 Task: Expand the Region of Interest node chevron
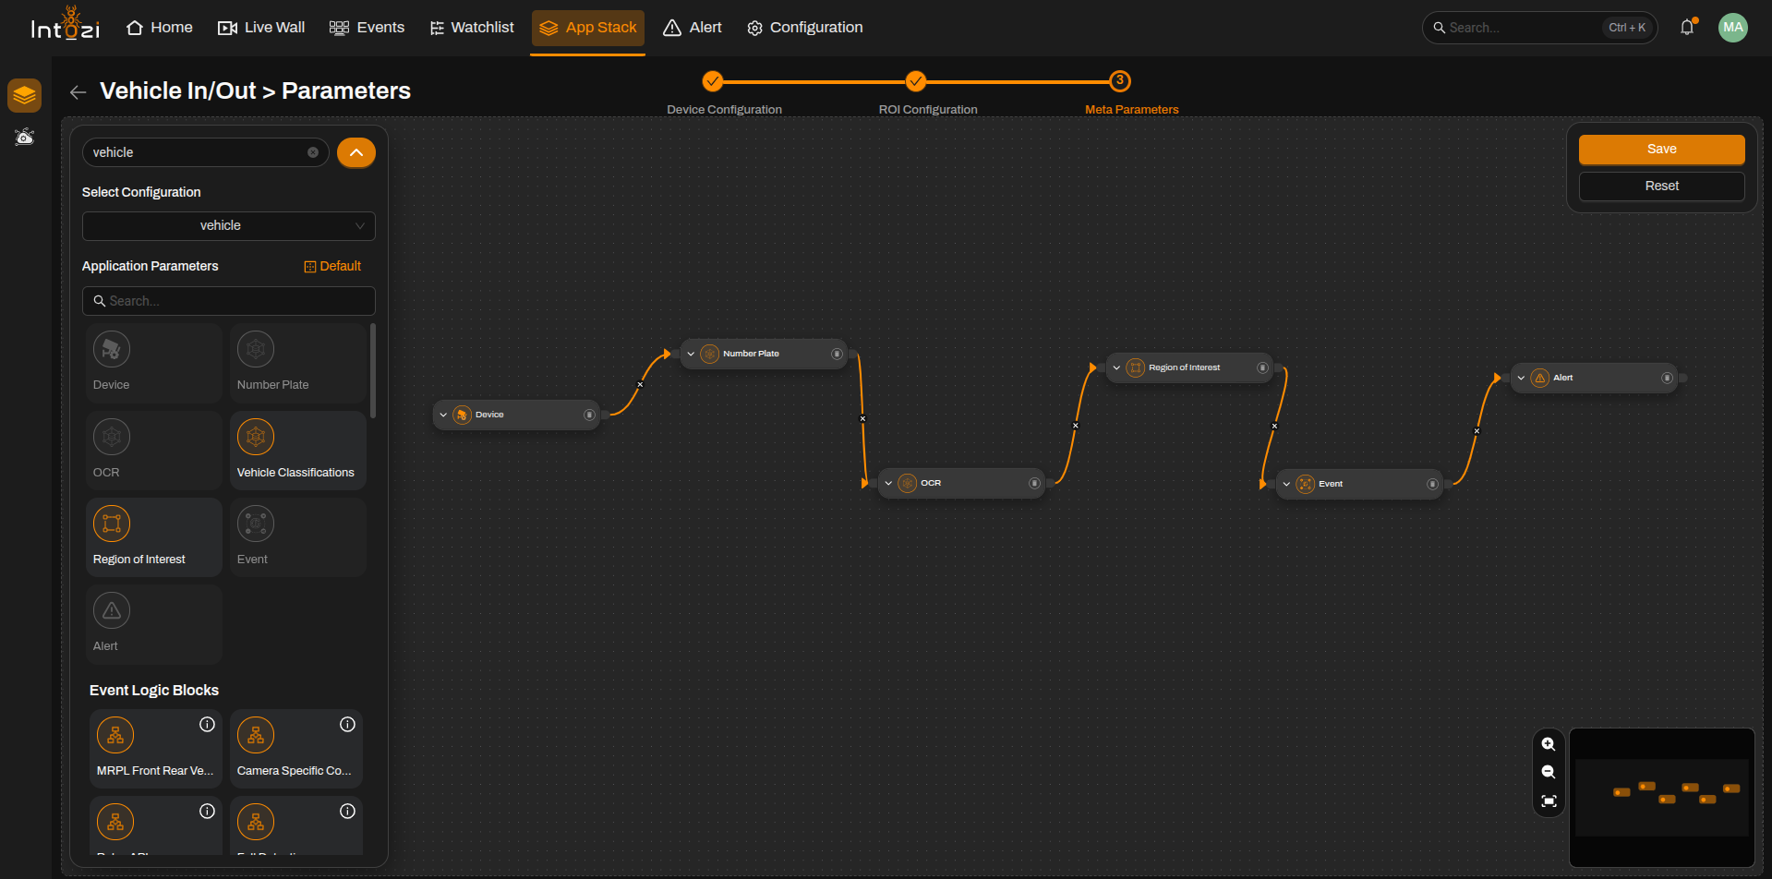point(1116,368)
